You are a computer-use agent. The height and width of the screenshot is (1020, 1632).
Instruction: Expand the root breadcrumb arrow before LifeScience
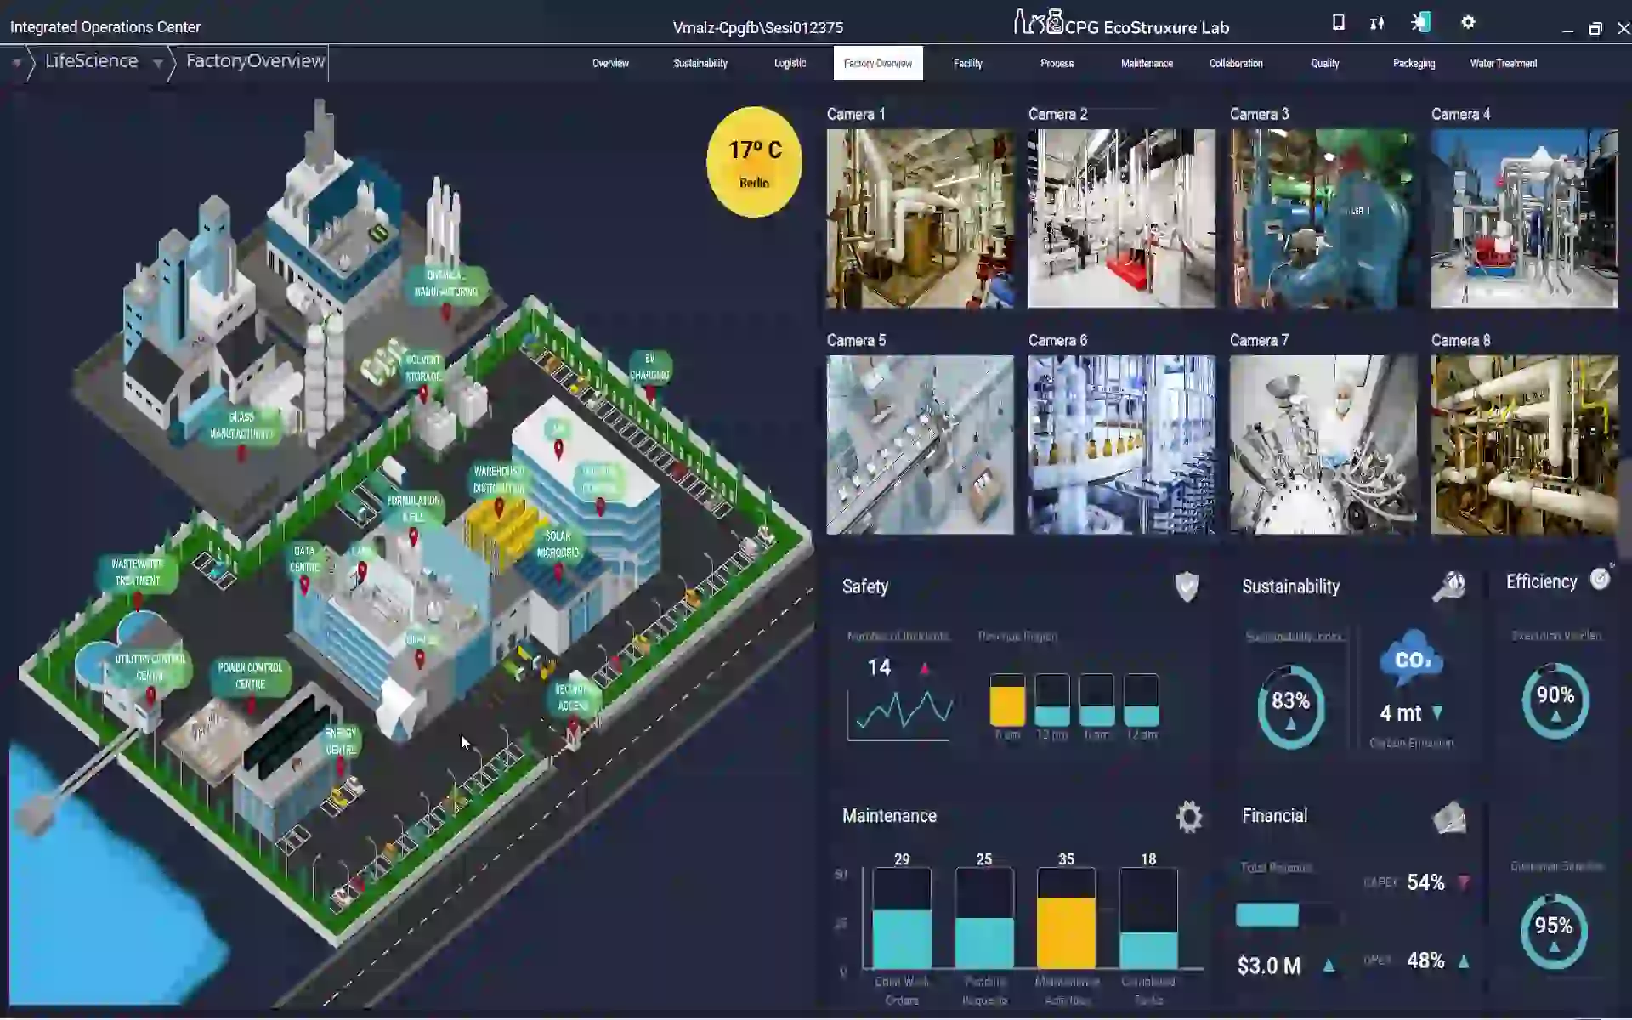16,63
